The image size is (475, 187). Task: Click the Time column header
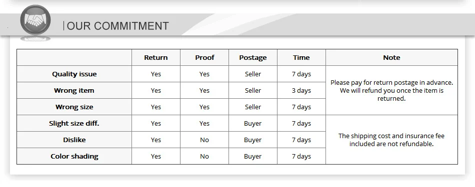click(x=301, y=57)
